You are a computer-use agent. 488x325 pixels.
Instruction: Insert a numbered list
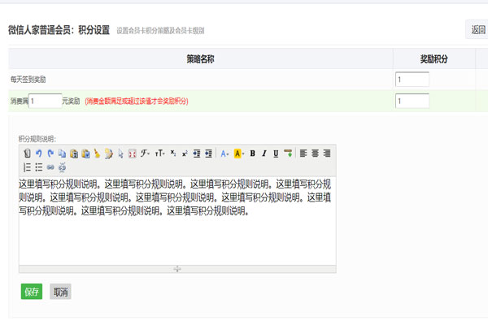pyautogui.click(x=27, y=167)
